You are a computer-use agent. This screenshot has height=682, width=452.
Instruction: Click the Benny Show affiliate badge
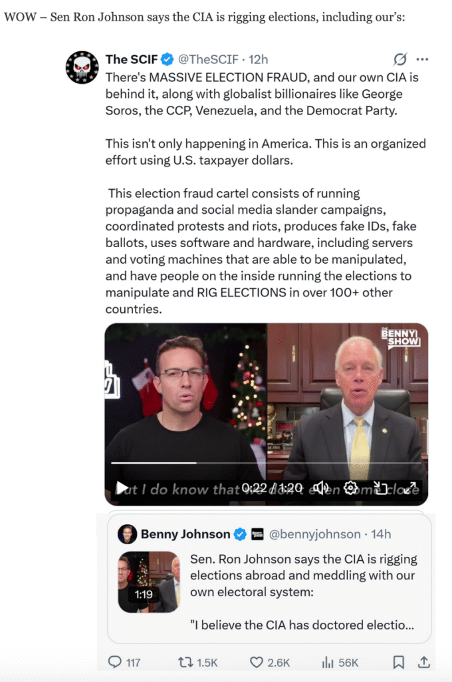[257, 534]
